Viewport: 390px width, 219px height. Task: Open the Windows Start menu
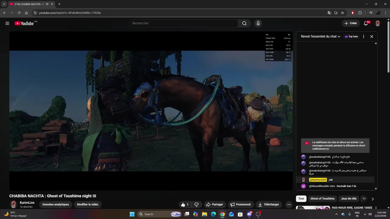[x=132, y=214]
